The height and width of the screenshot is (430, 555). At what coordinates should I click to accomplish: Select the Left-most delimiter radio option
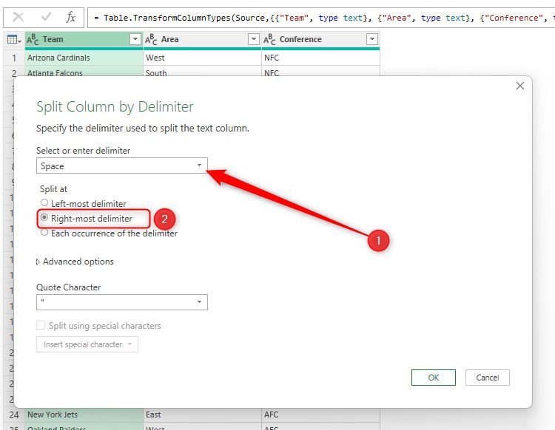coord(44,203)
